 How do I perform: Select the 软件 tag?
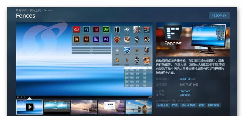175,105
